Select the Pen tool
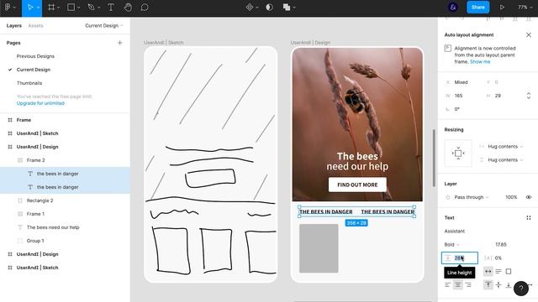Viewport: 538px width, 302px height. click(x=91, y=8)
